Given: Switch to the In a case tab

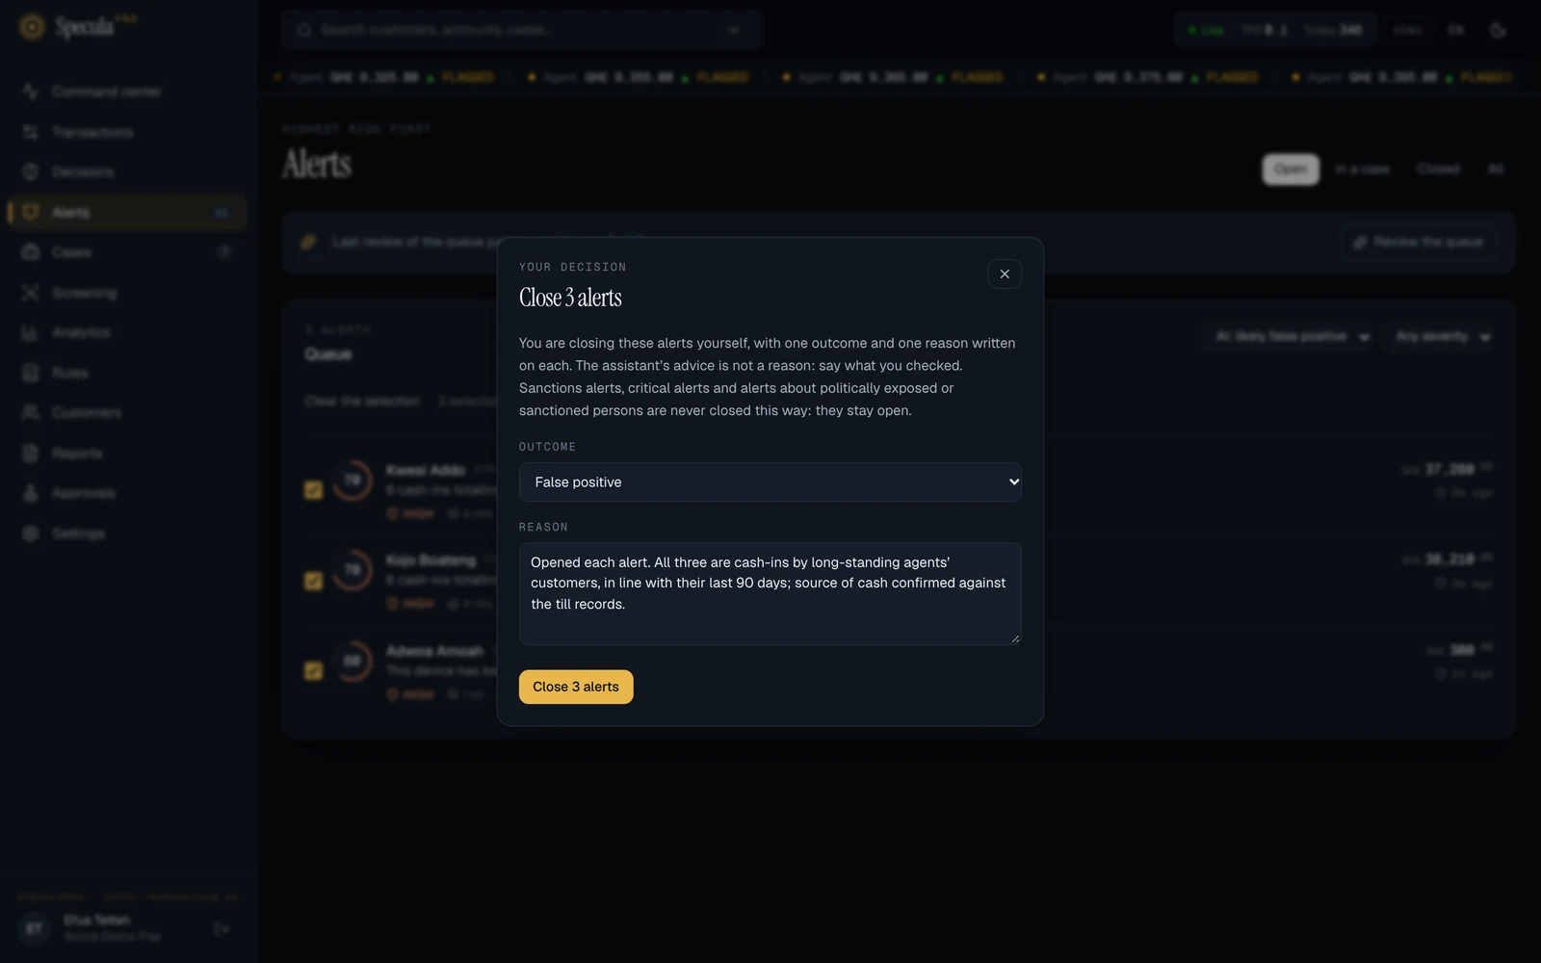Looking at the screenshot, I should pyautogui.click(x=1362, y=169).
